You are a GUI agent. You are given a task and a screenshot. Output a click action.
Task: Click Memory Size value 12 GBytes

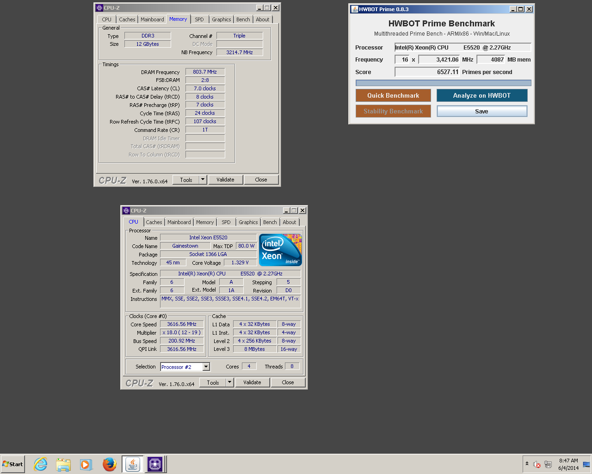148,44
